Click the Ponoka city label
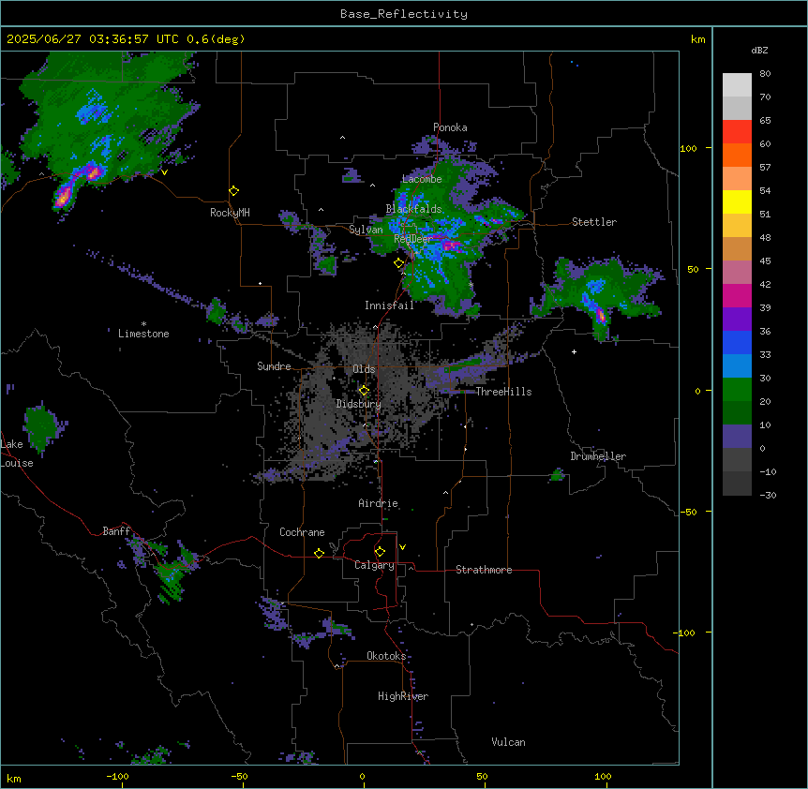Screen dimensions: 808x789 coord(450,127)
